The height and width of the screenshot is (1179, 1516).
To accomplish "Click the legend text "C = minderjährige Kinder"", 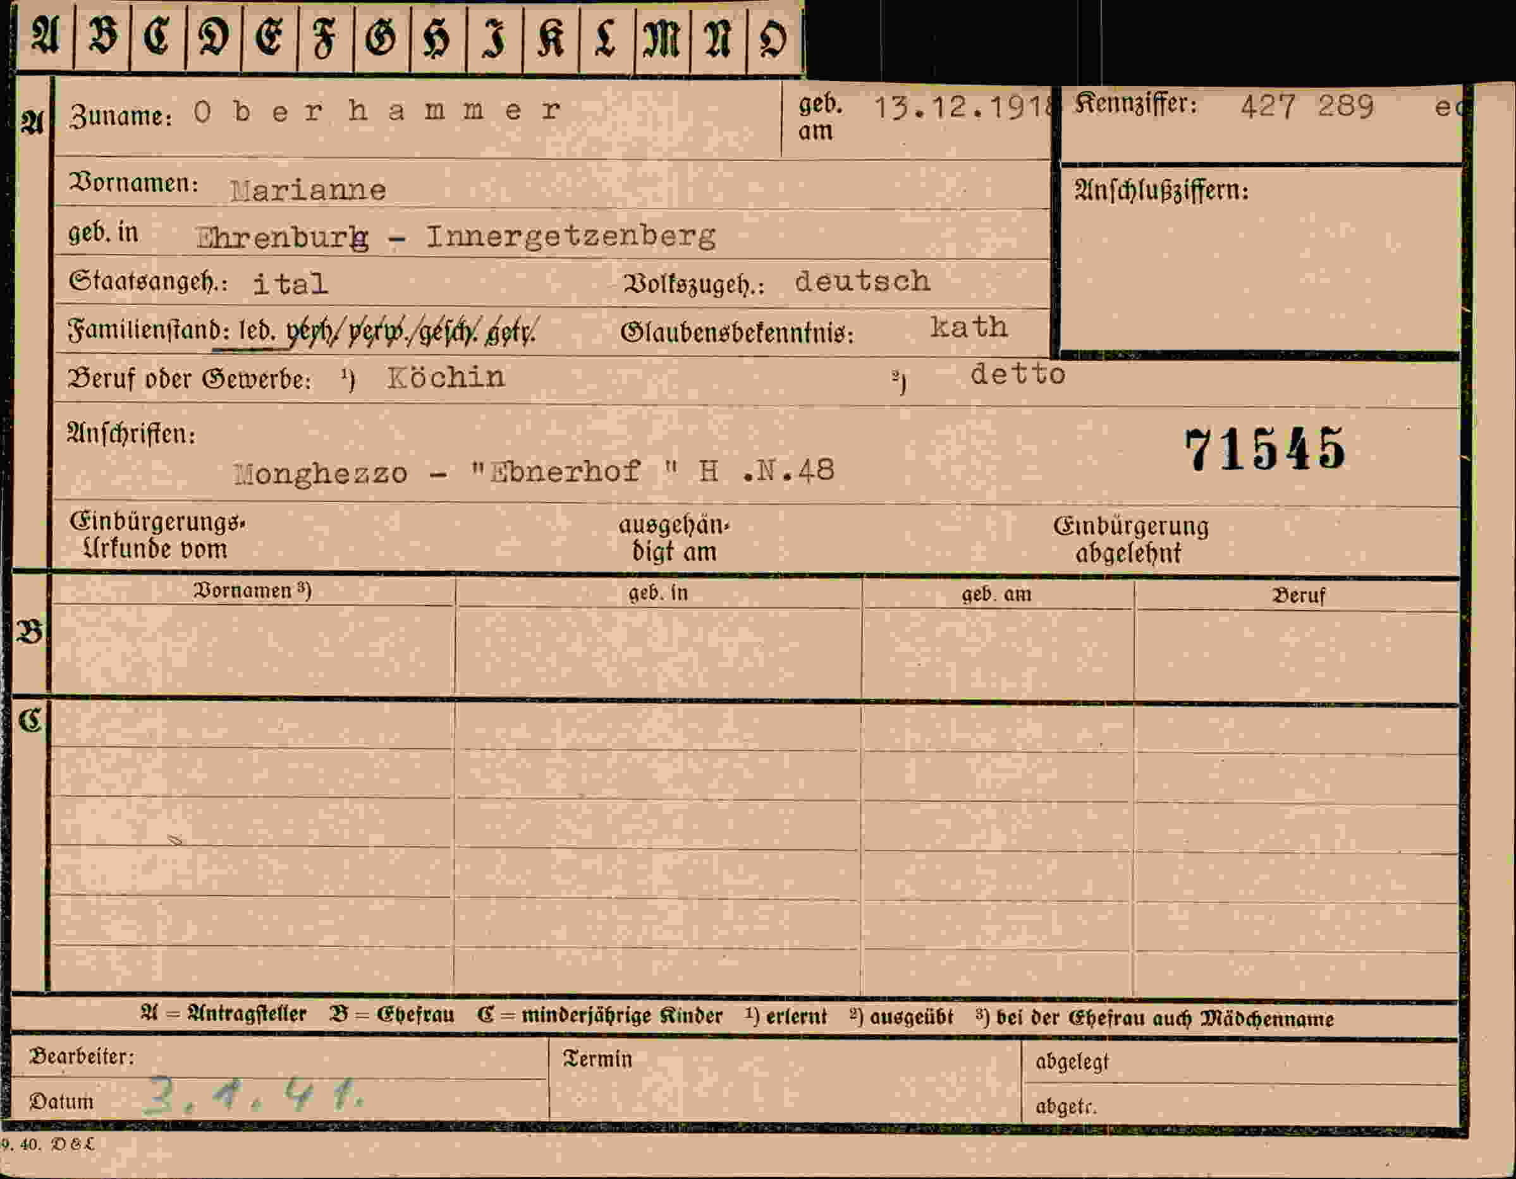I will 600,1016.
